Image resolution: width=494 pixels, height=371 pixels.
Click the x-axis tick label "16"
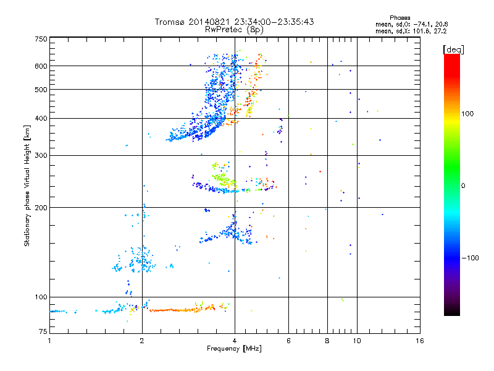tap(420, 341)
